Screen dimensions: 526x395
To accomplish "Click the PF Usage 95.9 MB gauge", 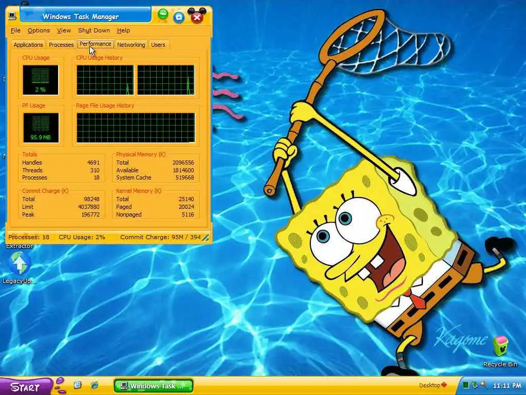I will 41,128.
